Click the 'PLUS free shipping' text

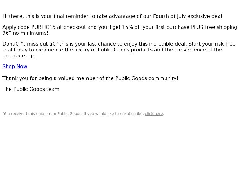pyautogui.click(x=214, y=27)
